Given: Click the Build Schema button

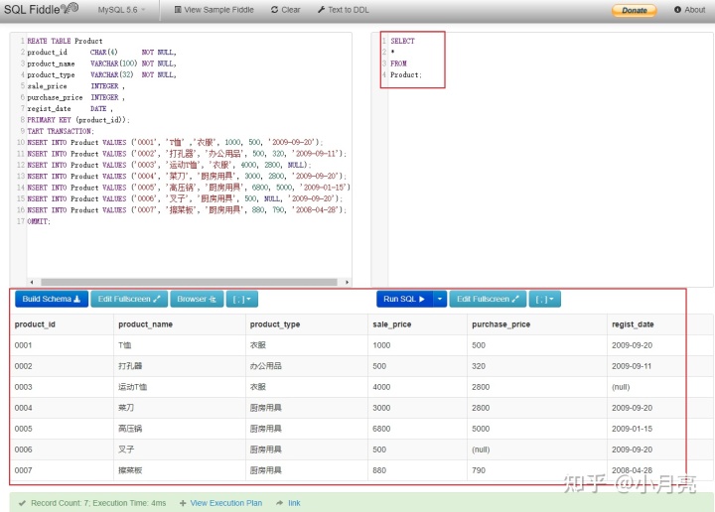Looking at the screenshot, I should click(52, 299).
